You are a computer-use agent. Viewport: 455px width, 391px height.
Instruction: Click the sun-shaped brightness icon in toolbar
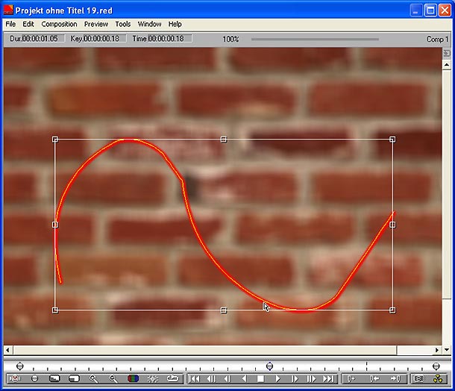[x=153, y=379]
